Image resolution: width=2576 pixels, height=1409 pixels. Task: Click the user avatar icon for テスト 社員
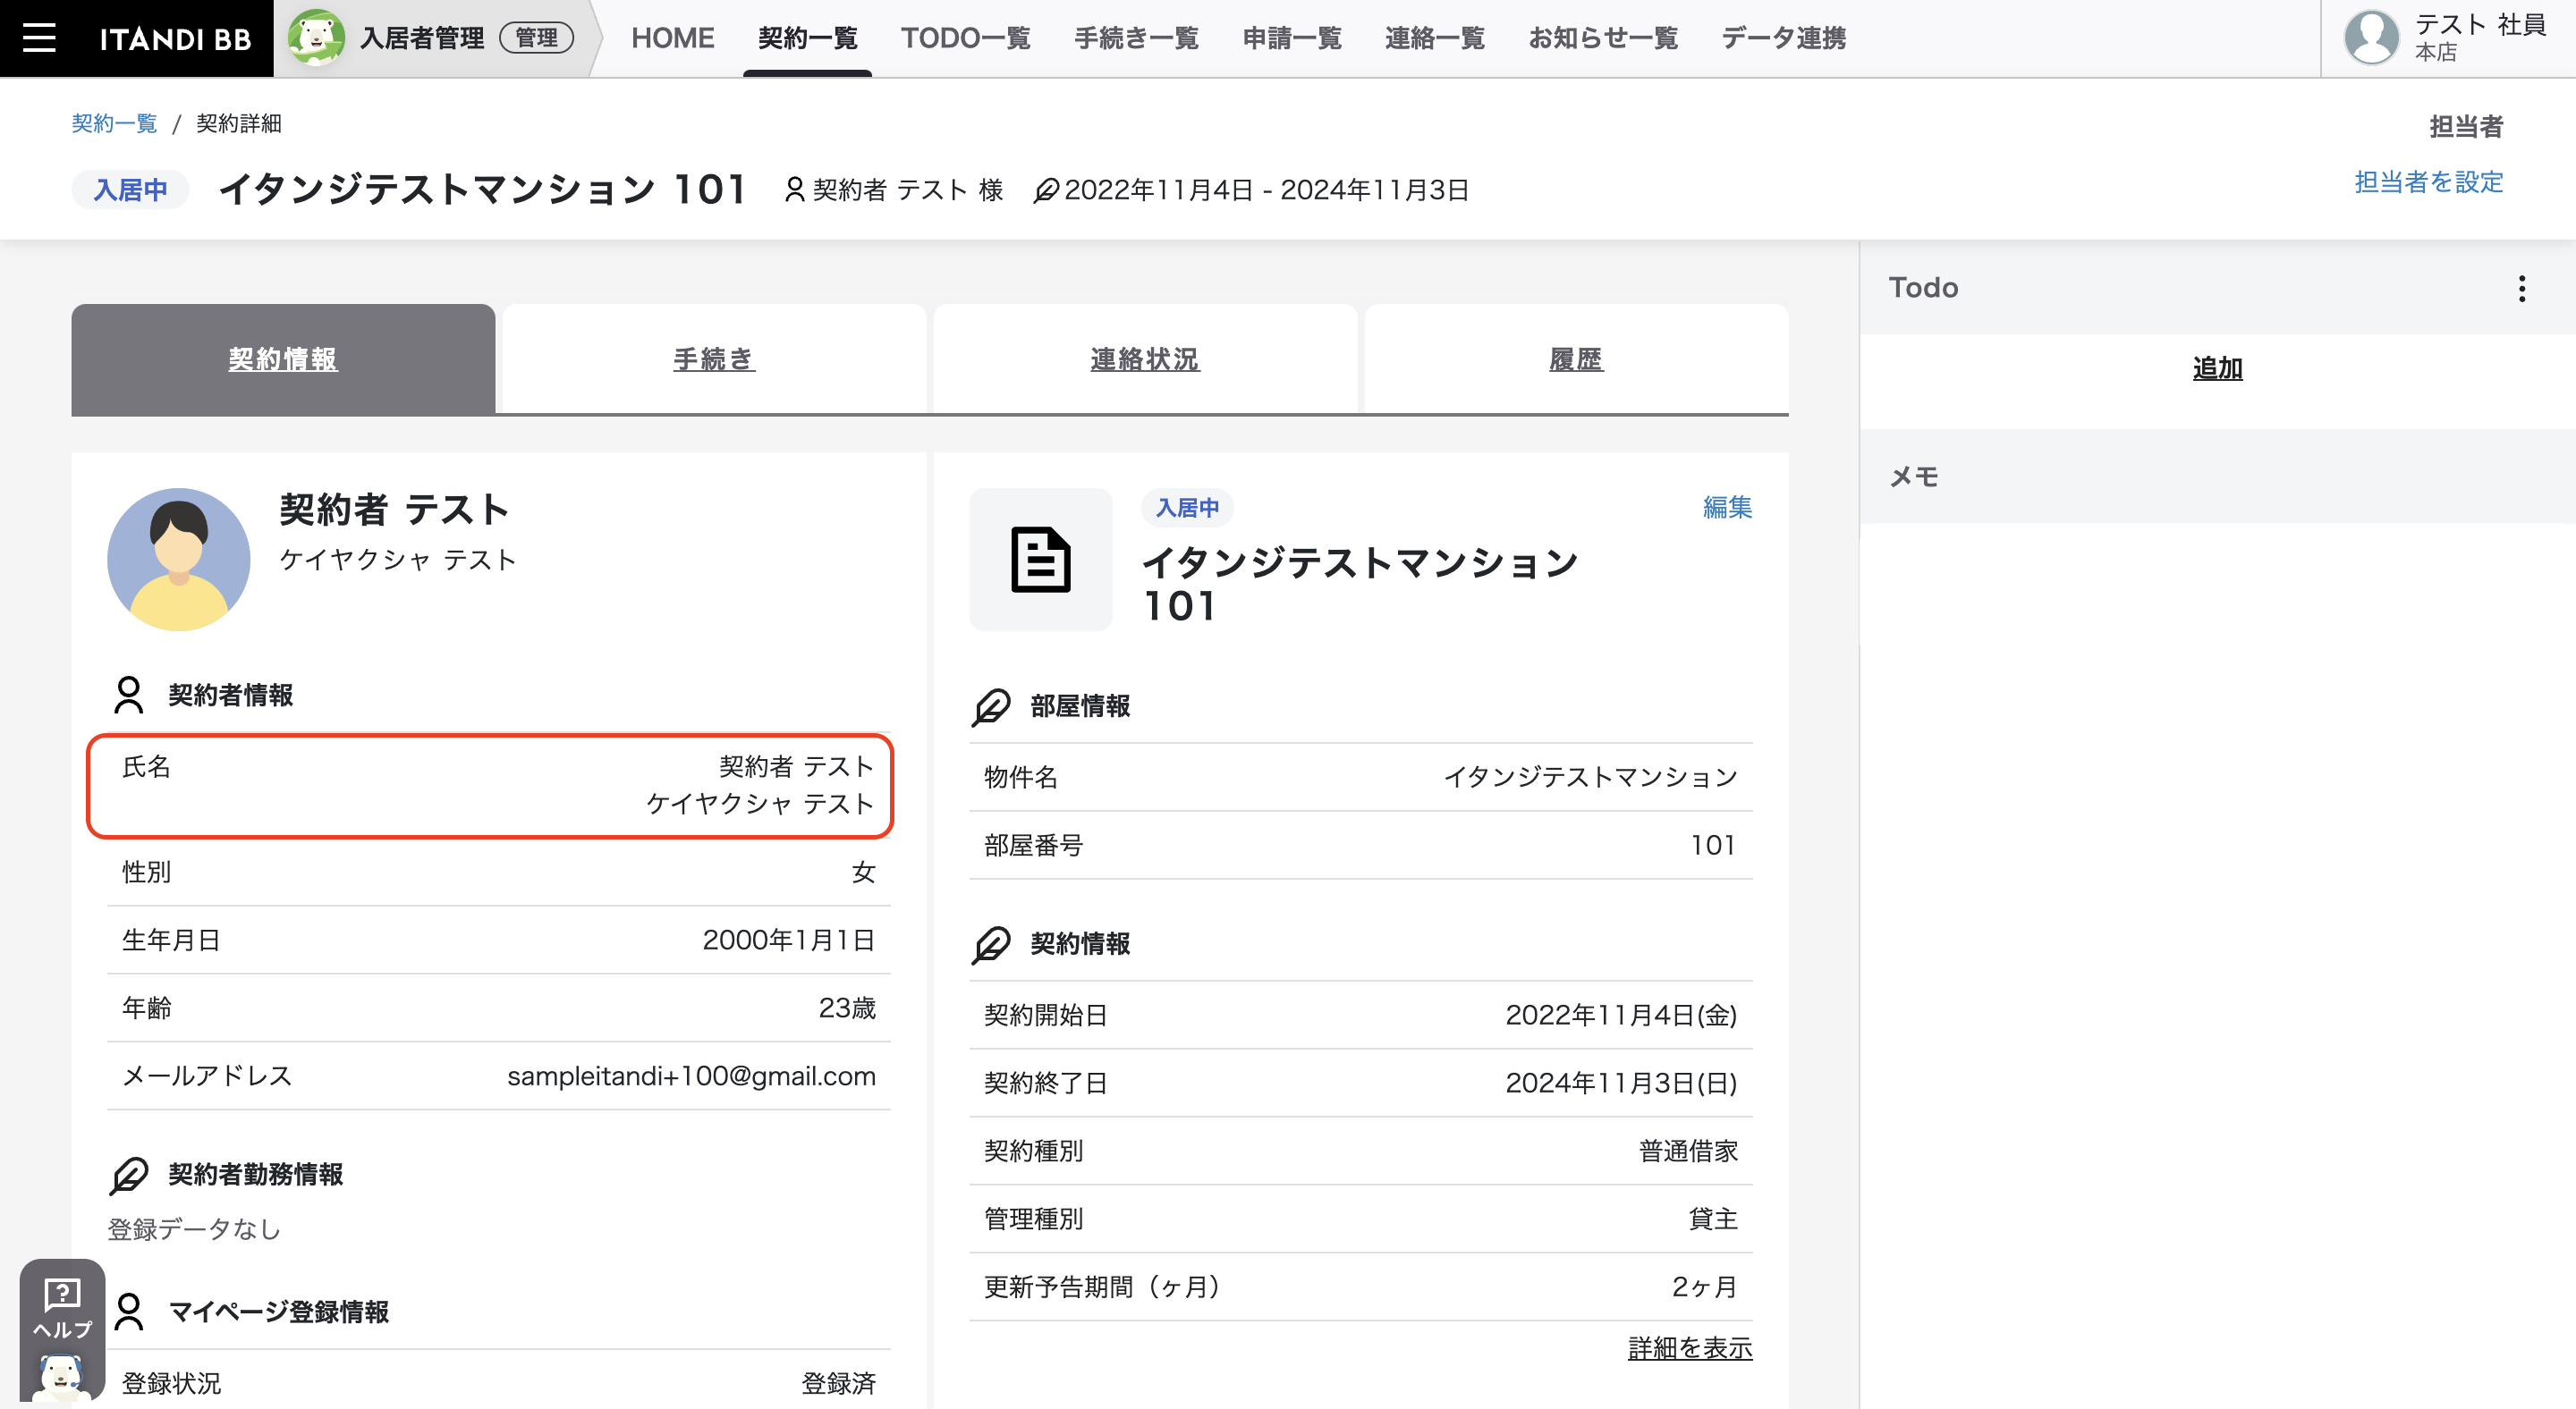(2370, 38)
